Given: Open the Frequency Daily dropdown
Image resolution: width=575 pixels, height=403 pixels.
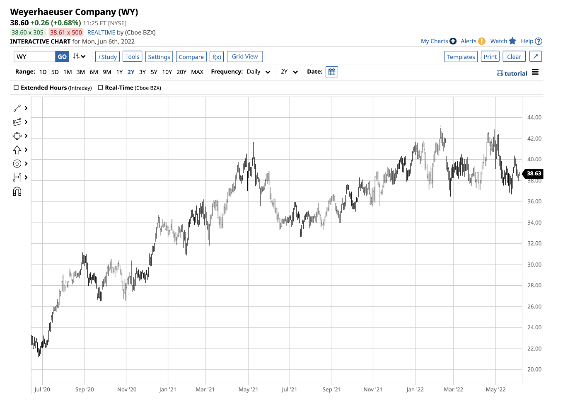Looking at the screenshot, I should point(259,72).
